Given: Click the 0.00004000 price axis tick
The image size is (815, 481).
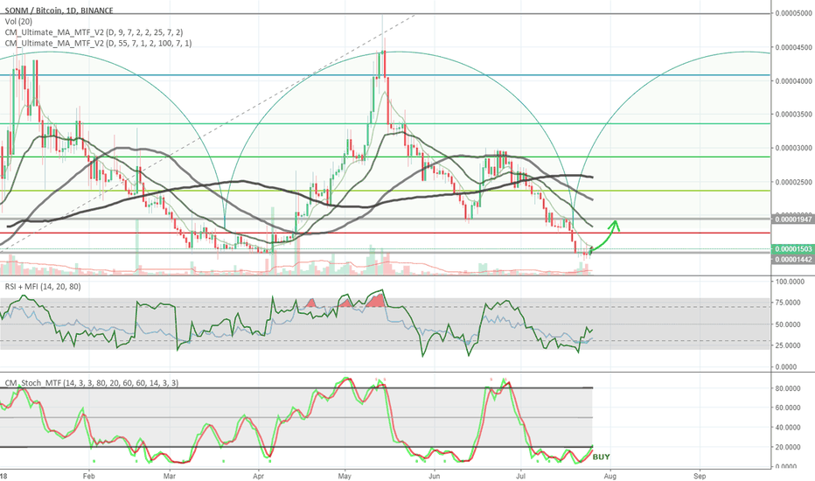Looking at the screenshot, I should (x=794, y=81).
